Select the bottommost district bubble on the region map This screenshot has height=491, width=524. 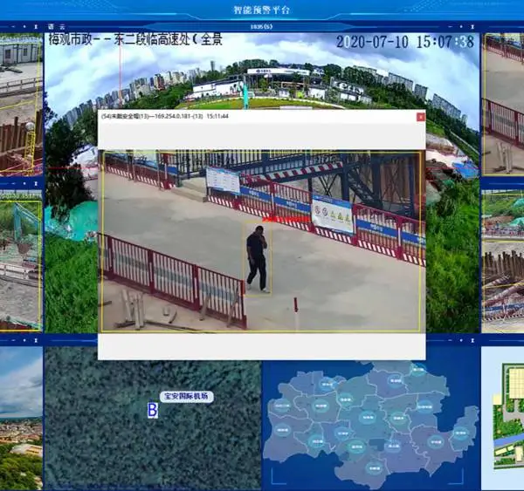point(375,468)
